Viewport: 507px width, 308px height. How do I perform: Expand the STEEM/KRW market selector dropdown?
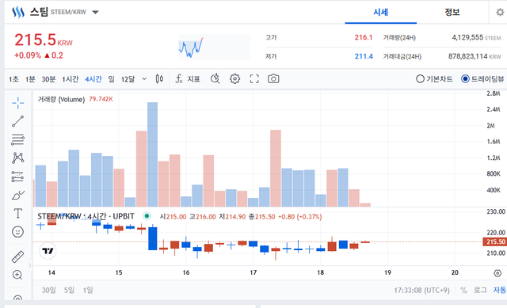[x=95, y=13]
